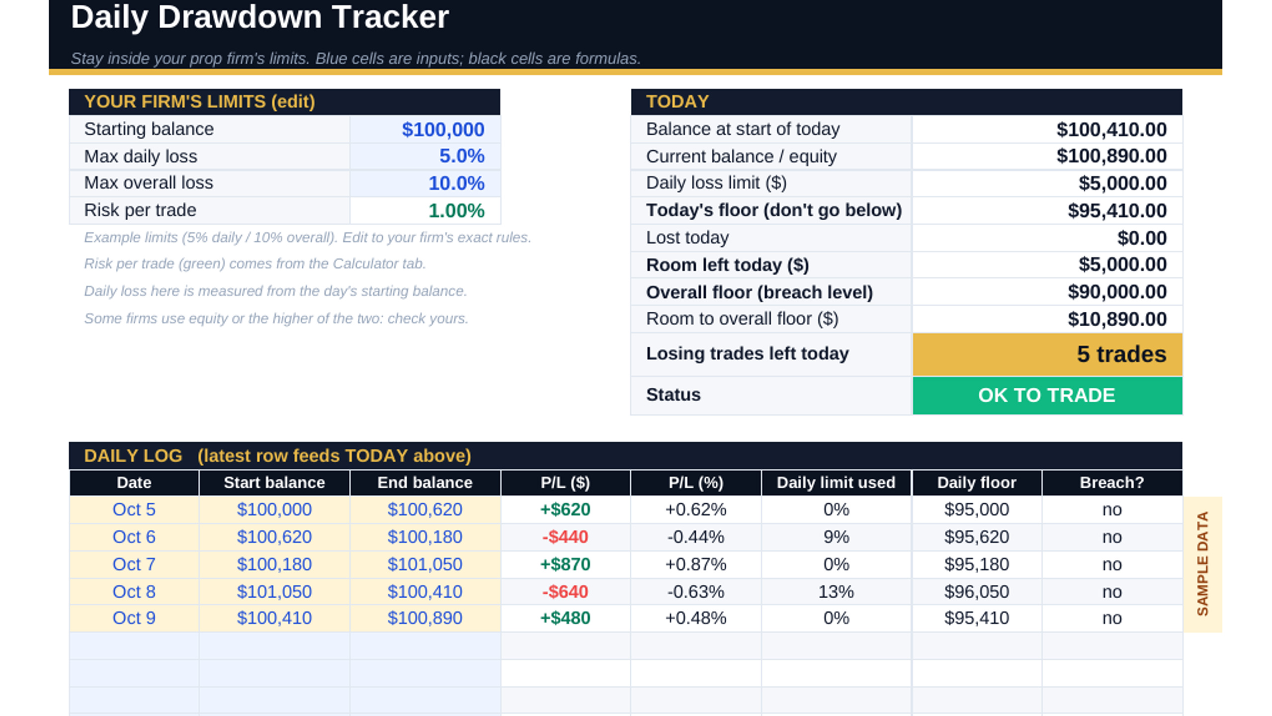The height and width of the screenshot is (716, 1272).
Task: Click the DAILY LOG section header
Action: [x=625, y=455]
